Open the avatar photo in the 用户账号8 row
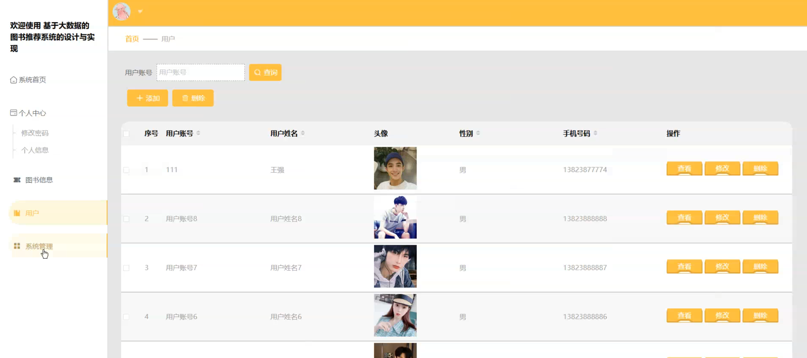Image resolution: width=807 pixels, height=358 pixels. tap(395, 217)
